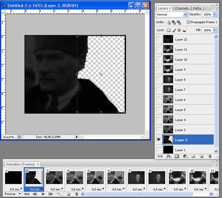Open the layer style fx menu
Screen dimensions: 222x198
[168, 156]
